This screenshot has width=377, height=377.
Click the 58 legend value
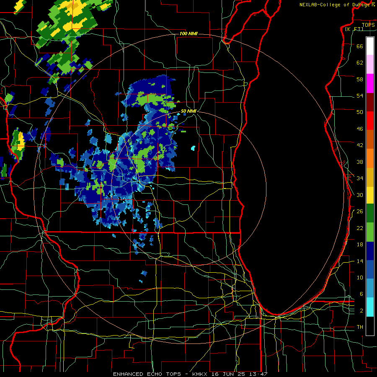click(360, 79)
